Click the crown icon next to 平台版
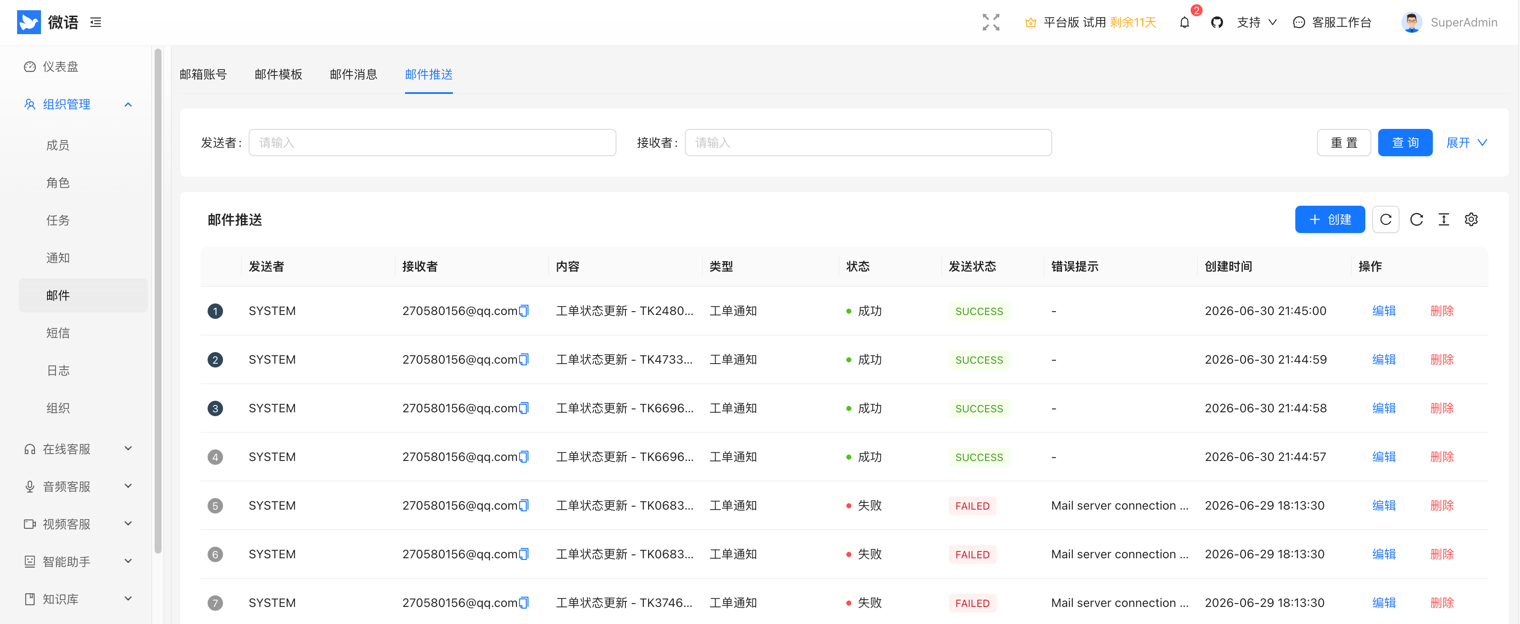 point(1031,23)
